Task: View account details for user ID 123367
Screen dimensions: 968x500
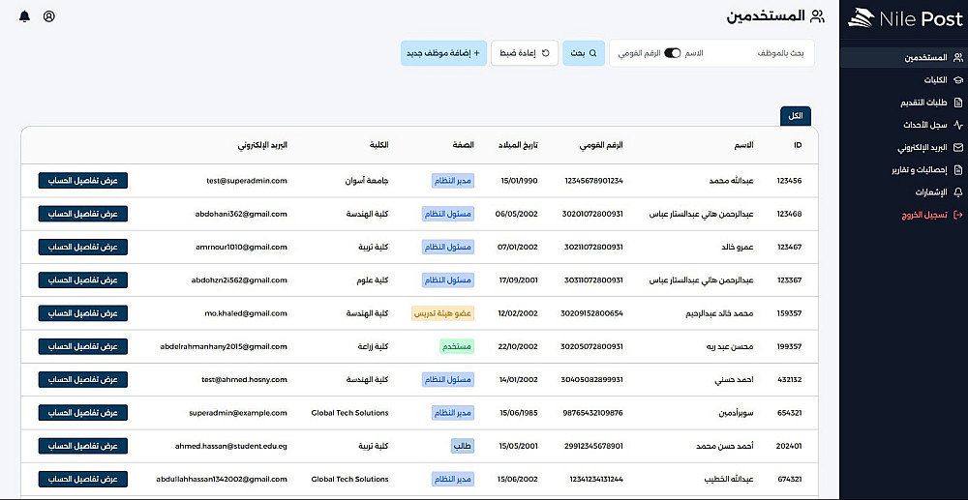Action: coord(82,279)
